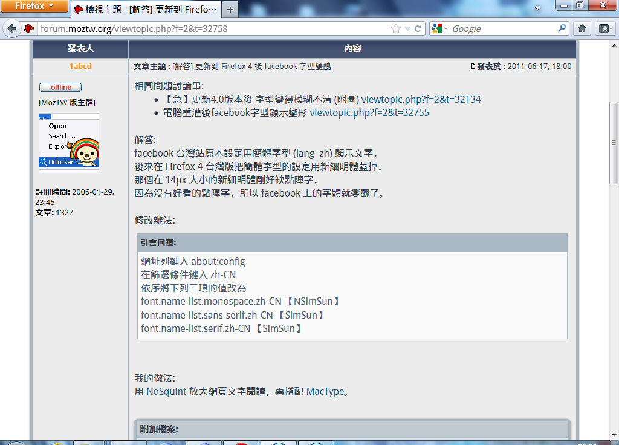
Task: Click the 內容 column header
Action: click(352, 48)
